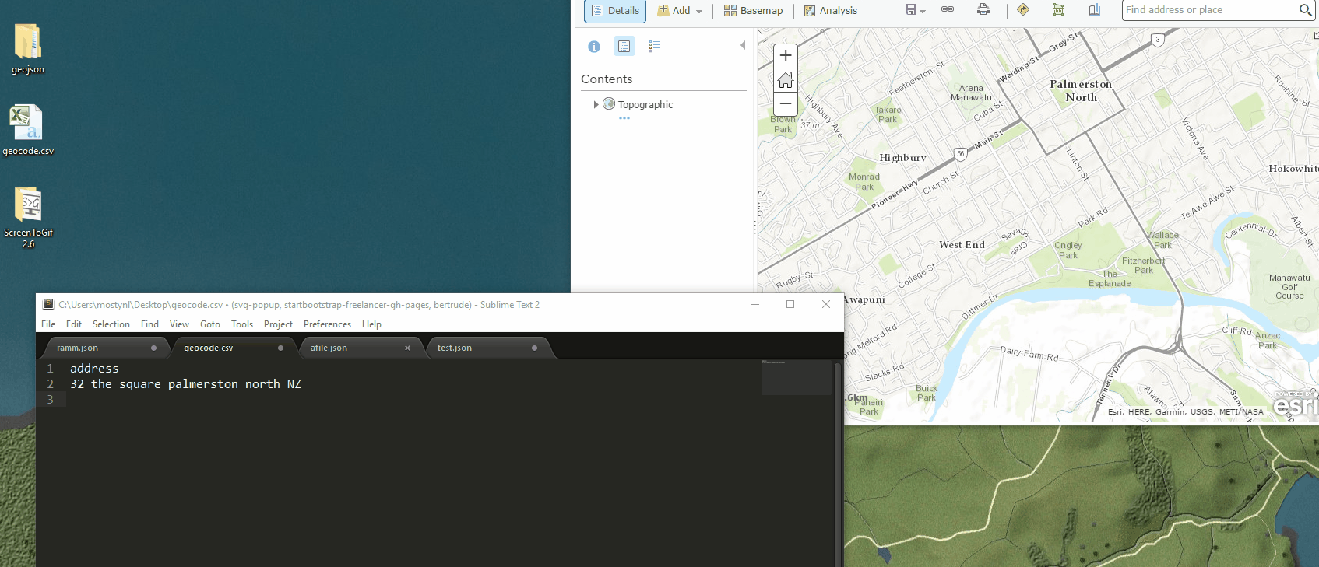The image size is (1319, 567).
Task: Click the Sublime Text title bar app icon
Action: click(48, 305)
